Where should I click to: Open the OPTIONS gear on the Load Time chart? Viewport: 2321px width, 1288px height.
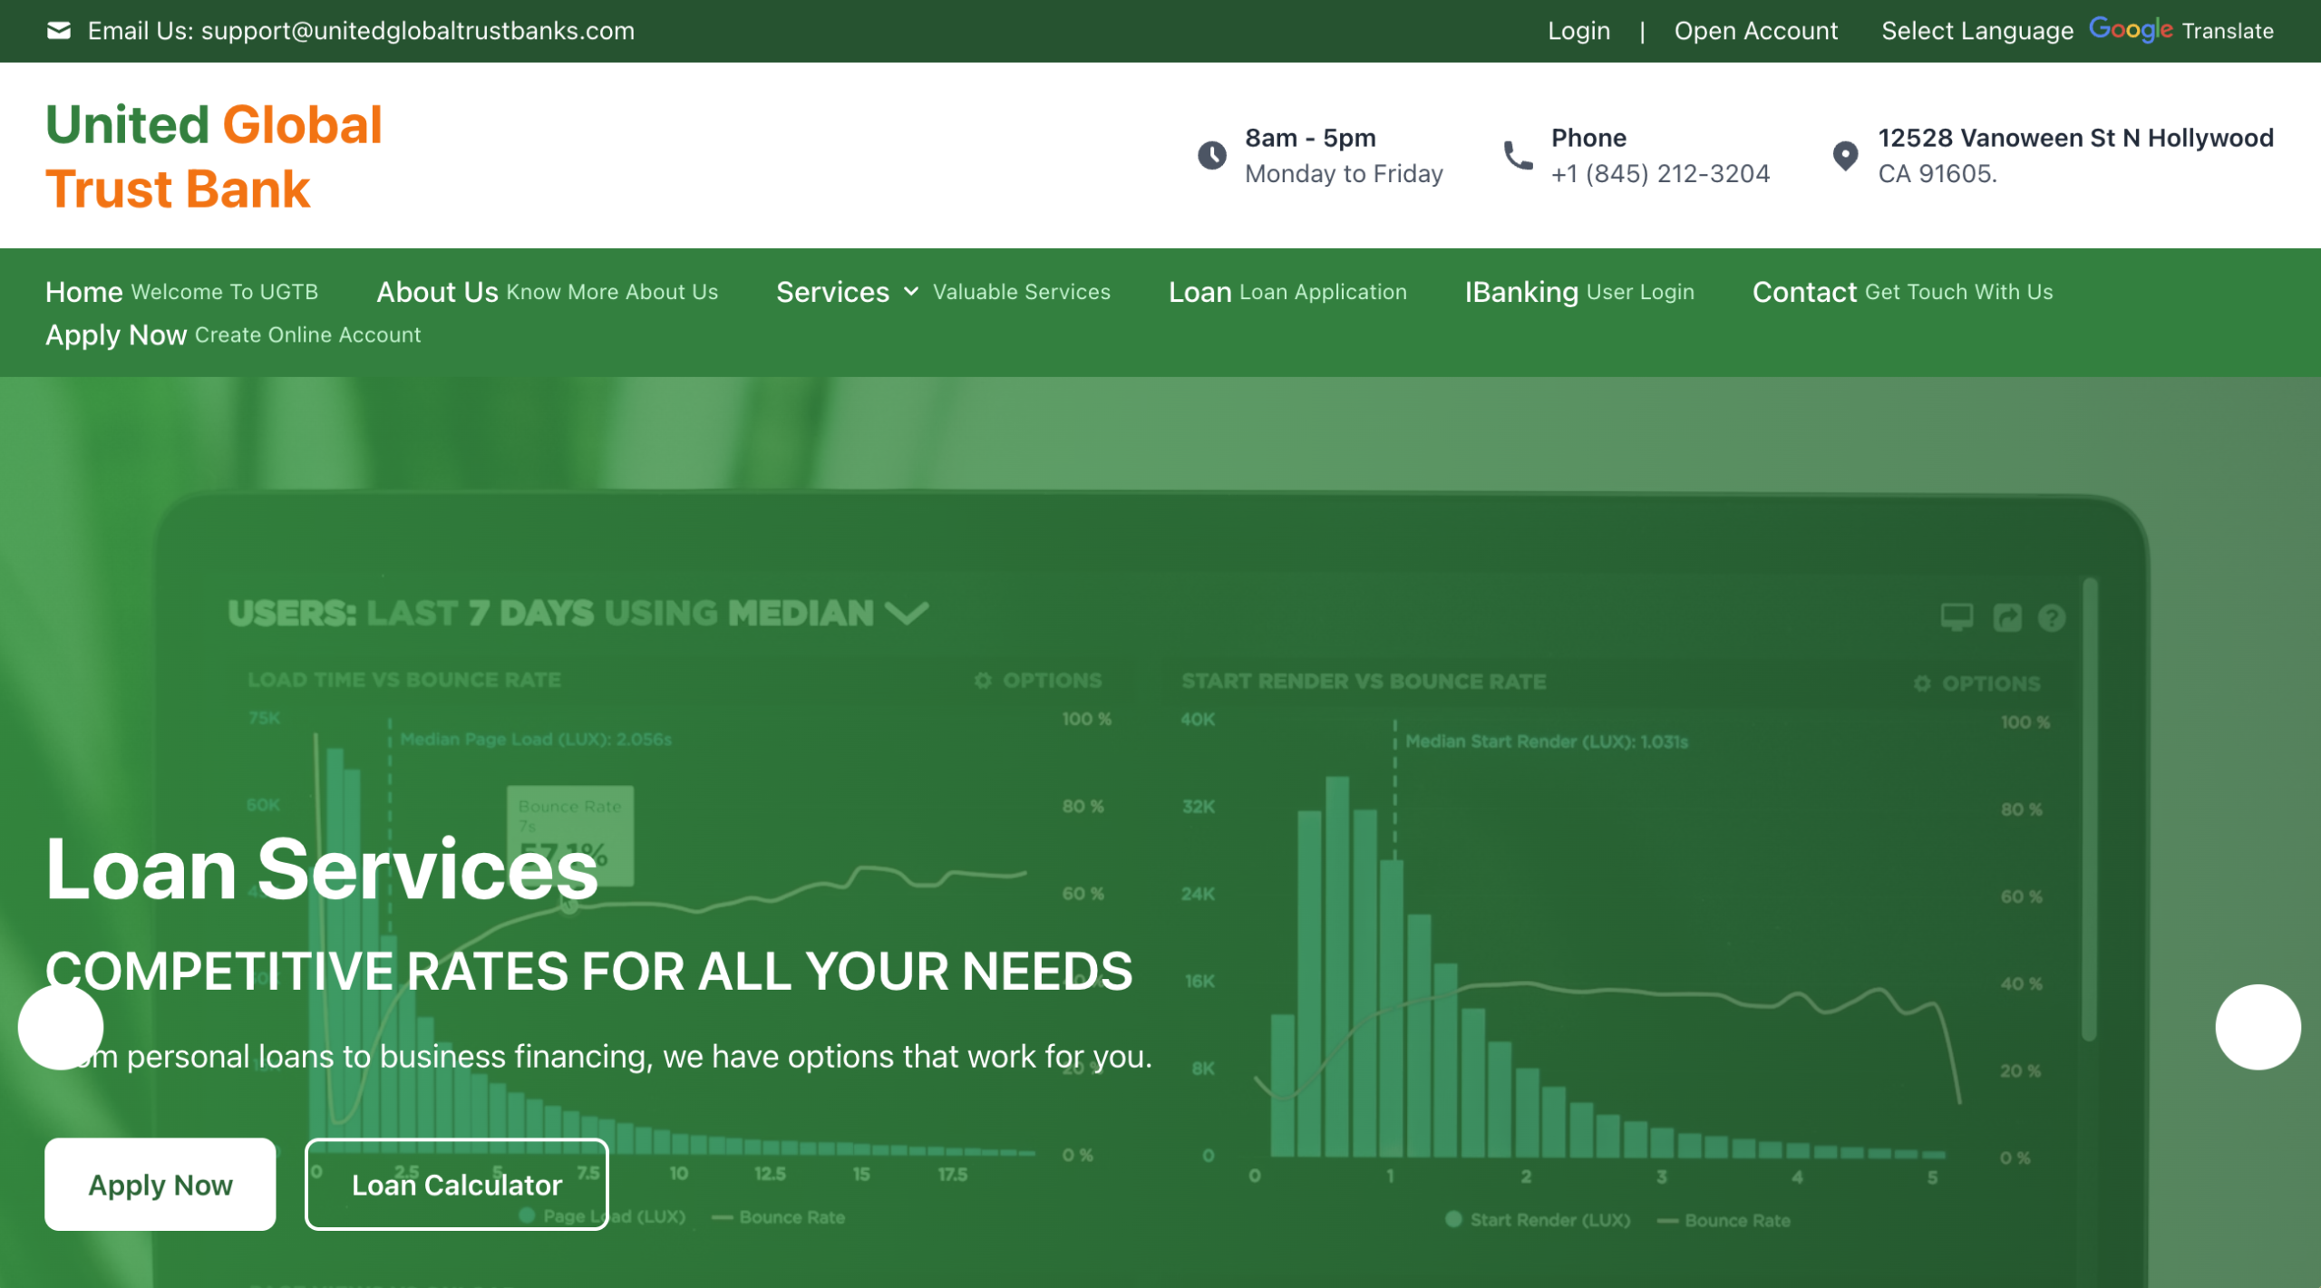tap(982, 681)
